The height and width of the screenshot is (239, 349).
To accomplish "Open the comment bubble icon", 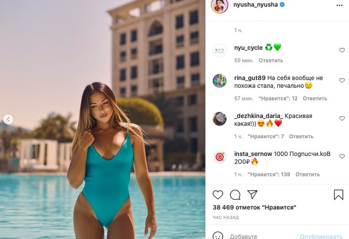I will pos(235,195).
